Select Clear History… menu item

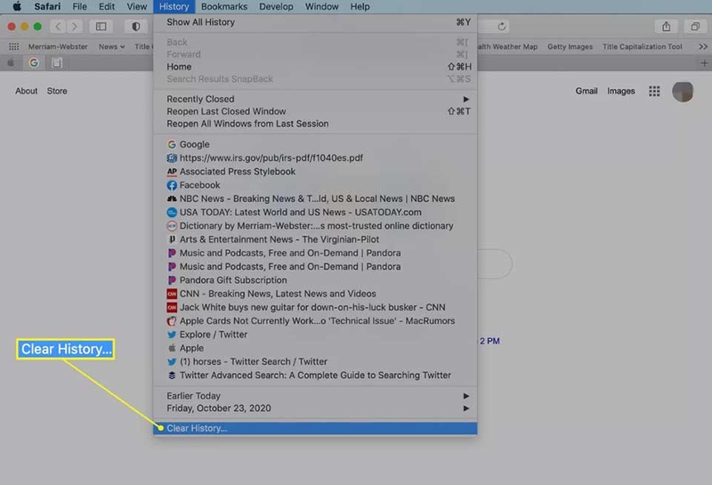(315, 428)
